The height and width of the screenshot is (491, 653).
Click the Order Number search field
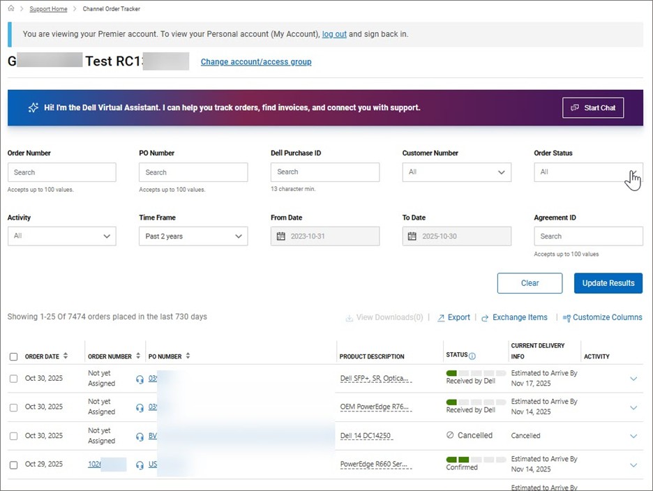pos(61,172)
